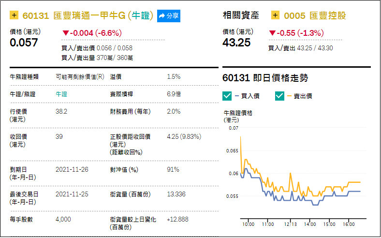Click the 每手股數 value 4,000
381x238 pixels.
pyautogui.click(x=63, y=220)
